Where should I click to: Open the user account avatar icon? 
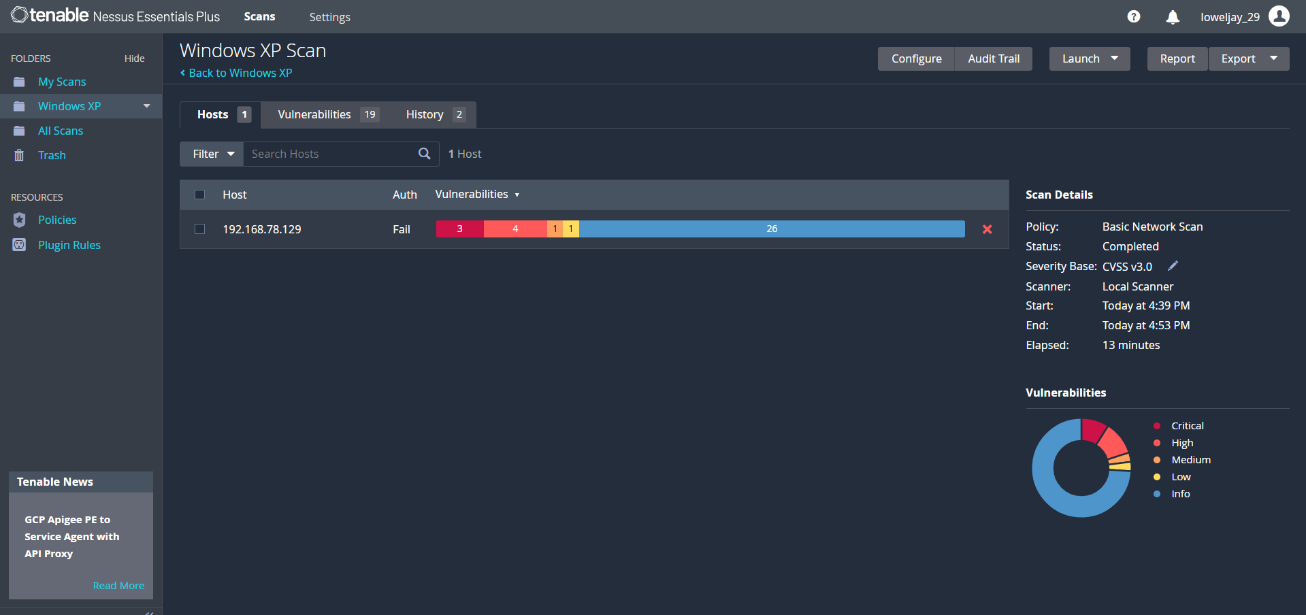tap(1279, 16)
